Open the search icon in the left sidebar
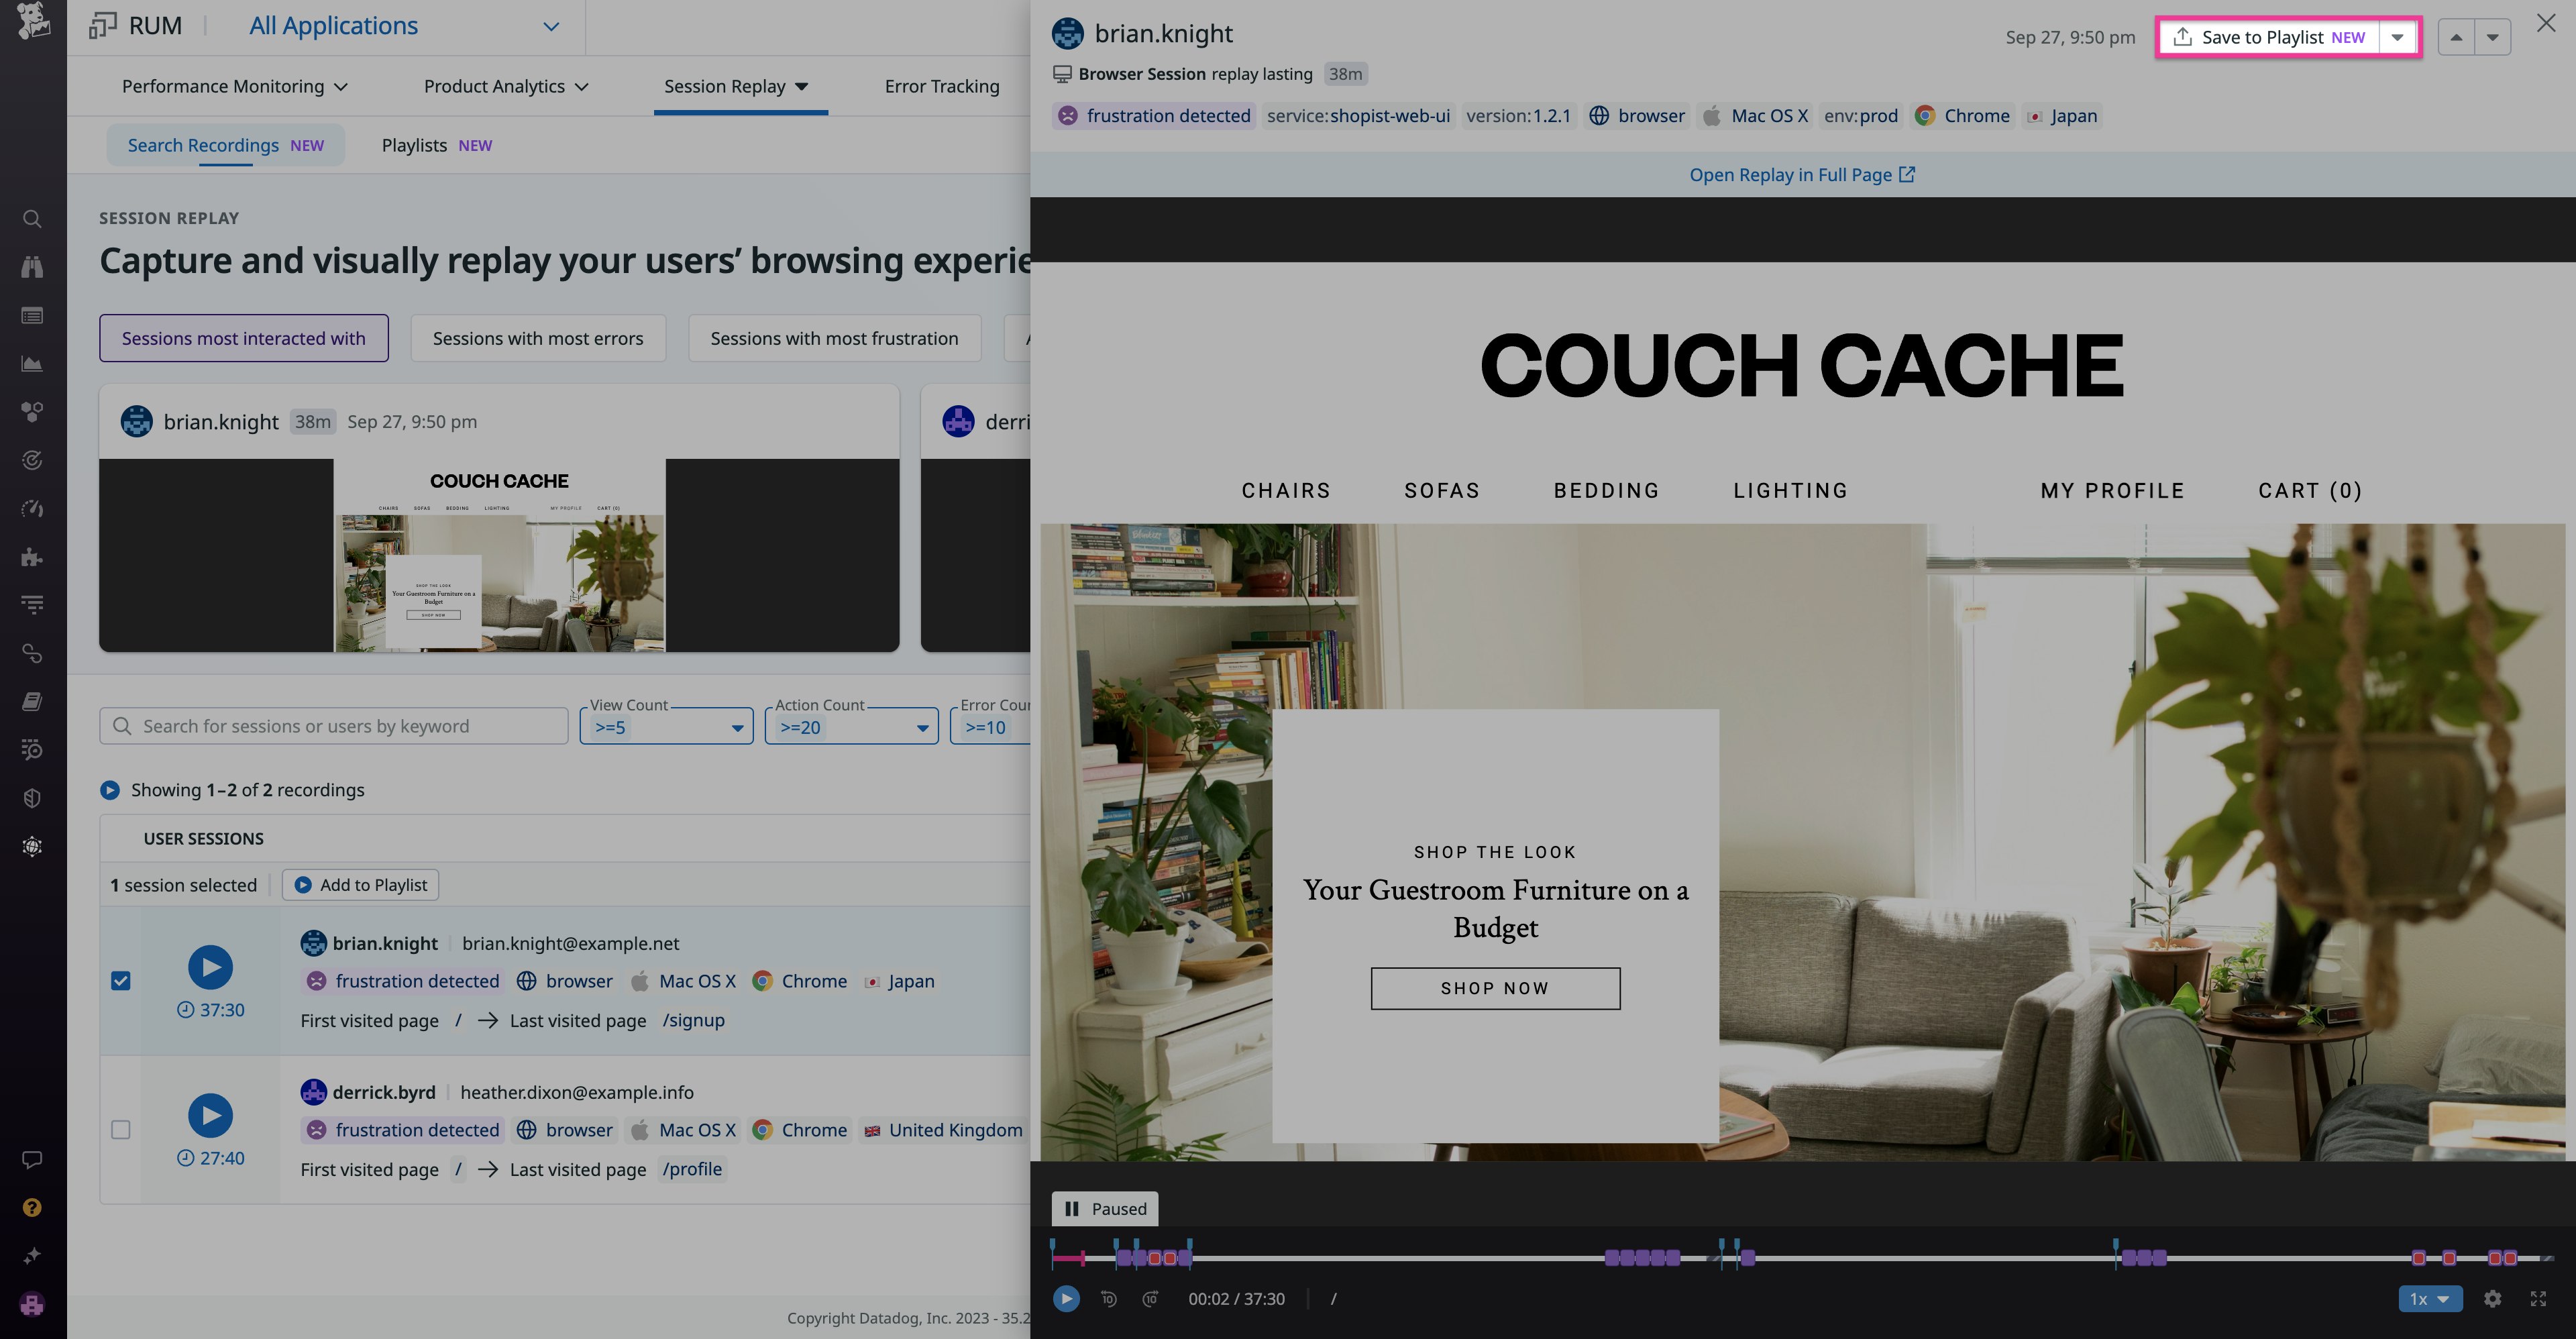Viewport: 2576px width, 1339px height. (32, 219)
